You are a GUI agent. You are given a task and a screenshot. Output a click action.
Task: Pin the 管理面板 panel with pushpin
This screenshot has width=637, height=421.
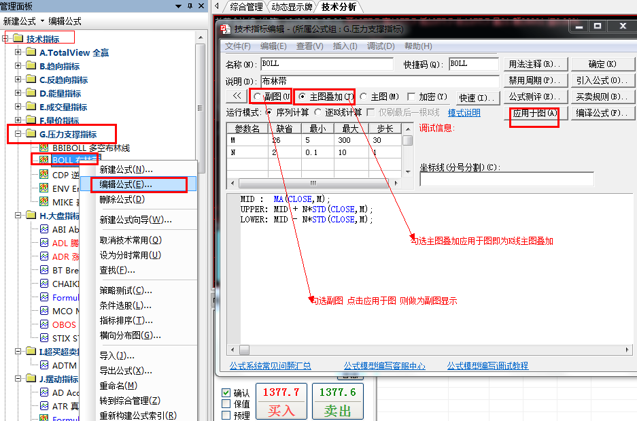190,6
